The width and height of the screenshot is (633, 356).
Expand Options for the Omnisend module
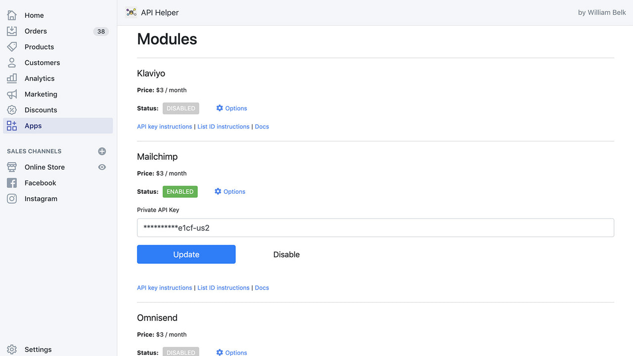coord(231,352)
